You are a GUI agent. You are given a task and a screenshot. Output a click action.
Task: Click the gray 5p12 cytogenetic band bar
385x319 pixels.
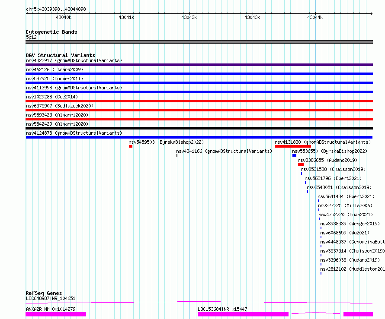(x=199, y=42)
